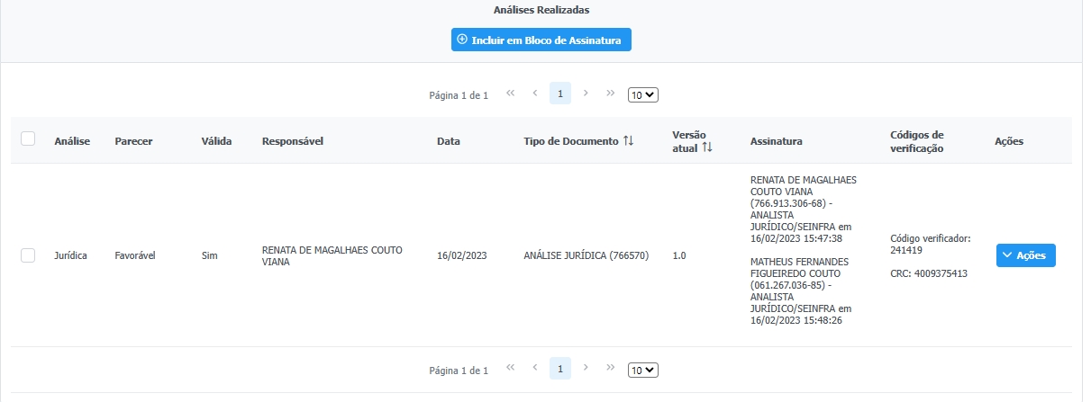Viewport: 1091px width, 402px height.
Task: Click first page icon in top paginator
Action: 511,94
